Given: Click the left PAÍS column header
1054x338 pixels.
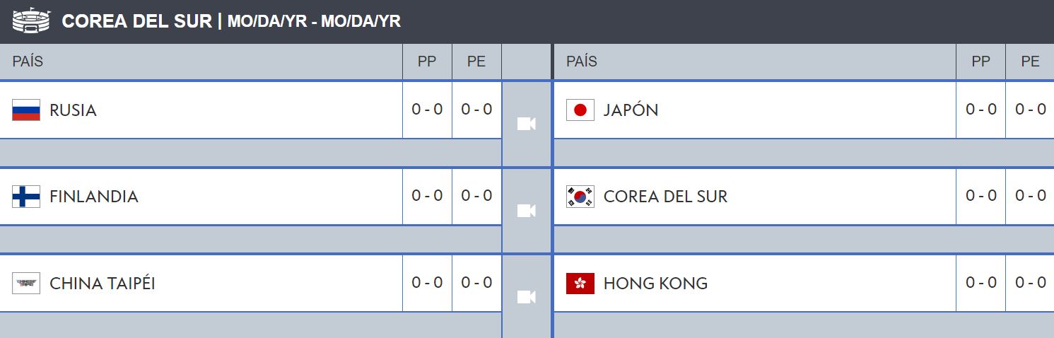Looking at the screenshot, I should [28, 62].
